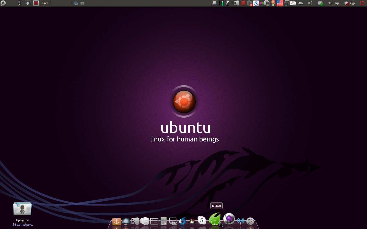
Task: Open the main menu logo in top-left panel
Action: pos(3,3)
